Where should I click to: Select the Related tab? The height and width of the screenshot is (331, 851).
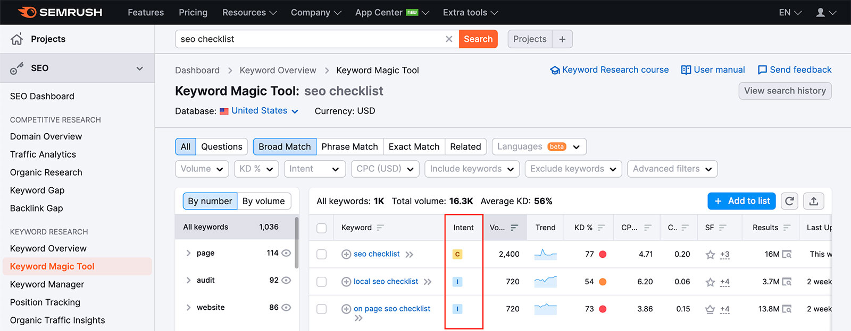click(465, 146)
